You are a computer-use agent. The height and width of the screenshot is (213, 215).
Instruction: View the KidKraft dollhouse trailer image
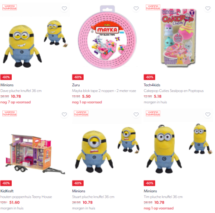point(35,154)
